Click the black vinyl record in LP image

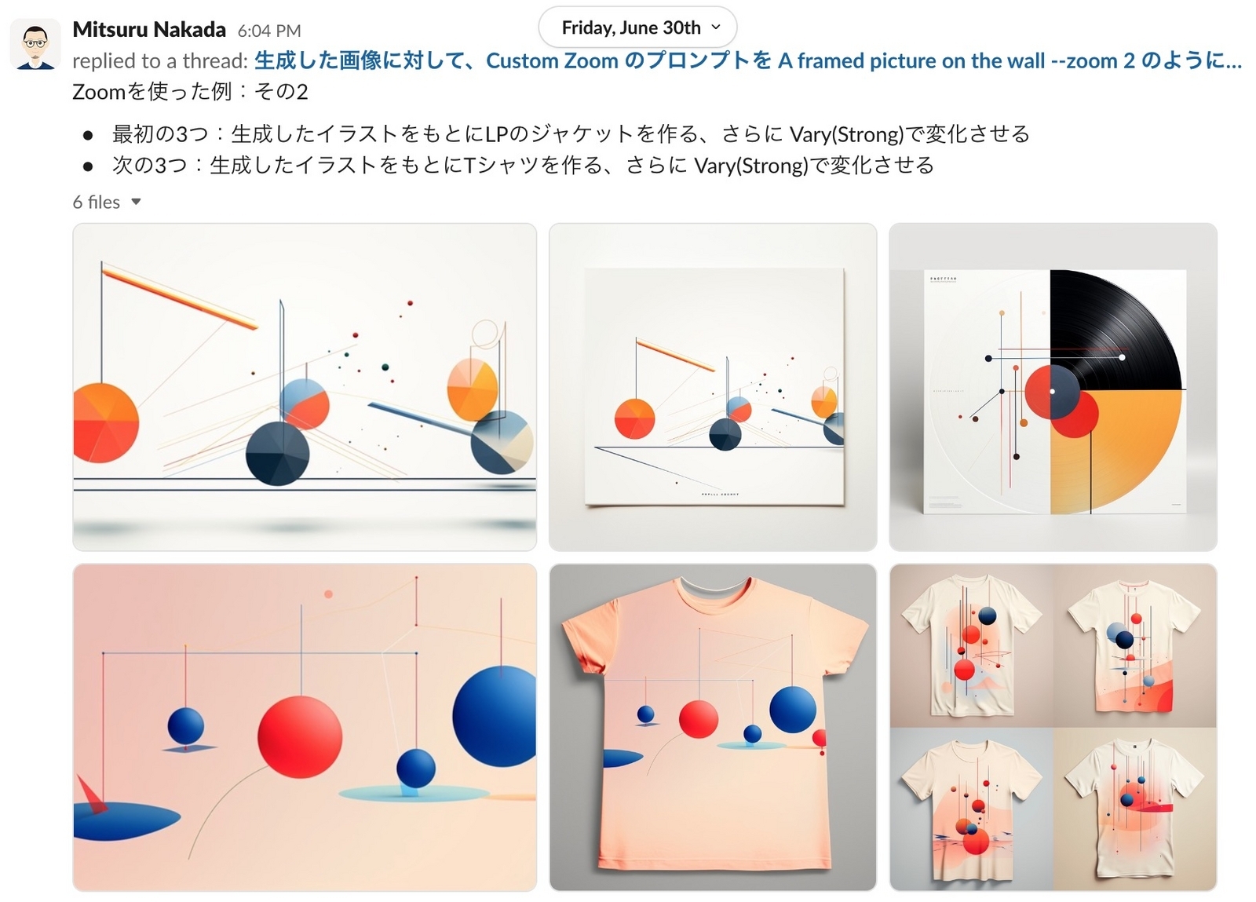point(1116,330)
